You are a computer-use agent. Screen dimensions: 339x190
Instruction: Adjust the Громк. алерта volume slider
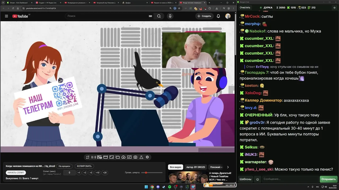pyautogui.click(x=152, y=173)
